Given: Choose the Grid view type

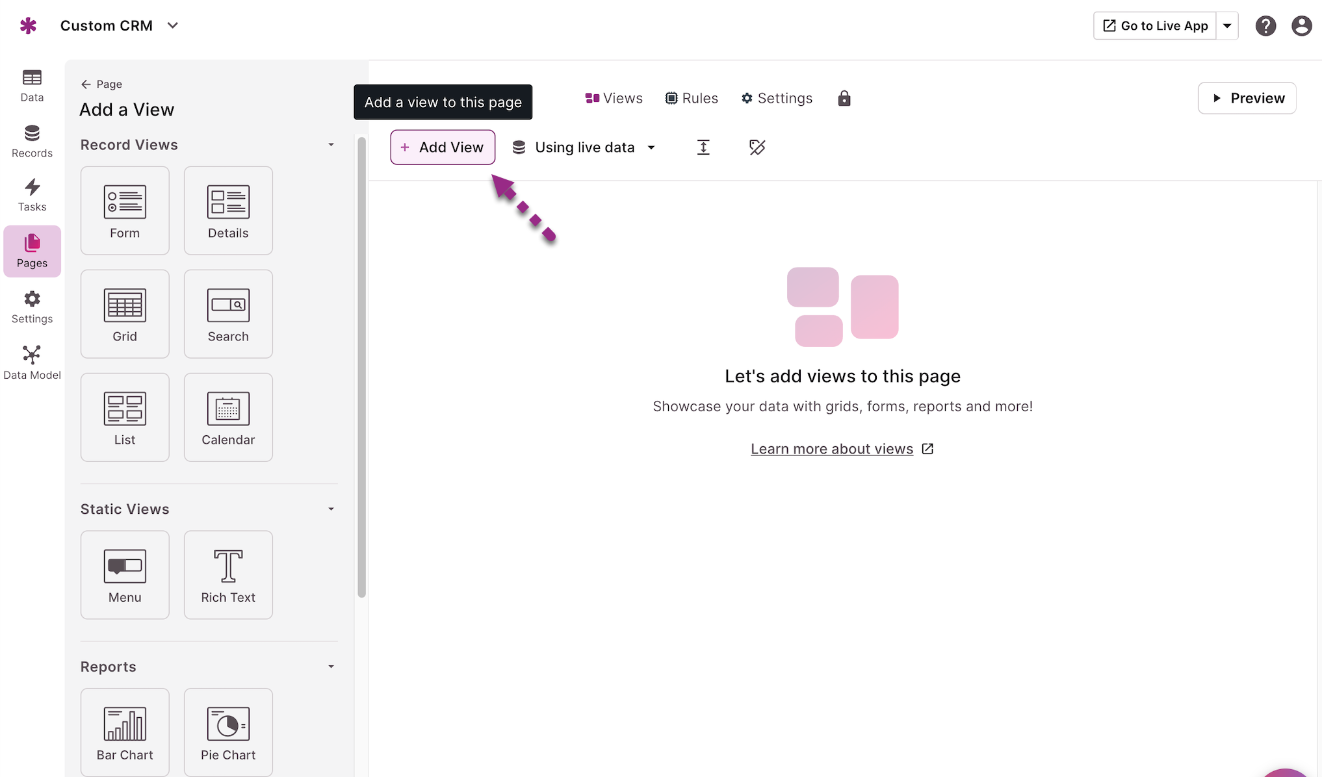Looking at the screenshot, I should coord(125,314).
